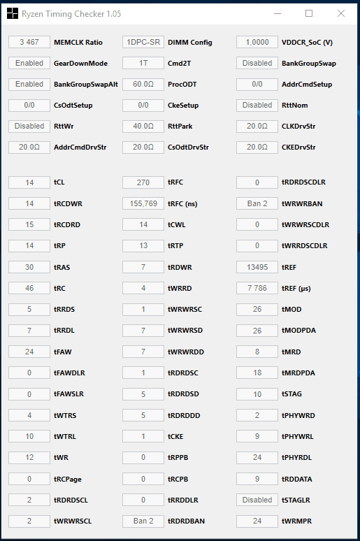Select the GearDownMode Enabled field
360x541 pixels.
pyautogui.click(x=29, y=63)
